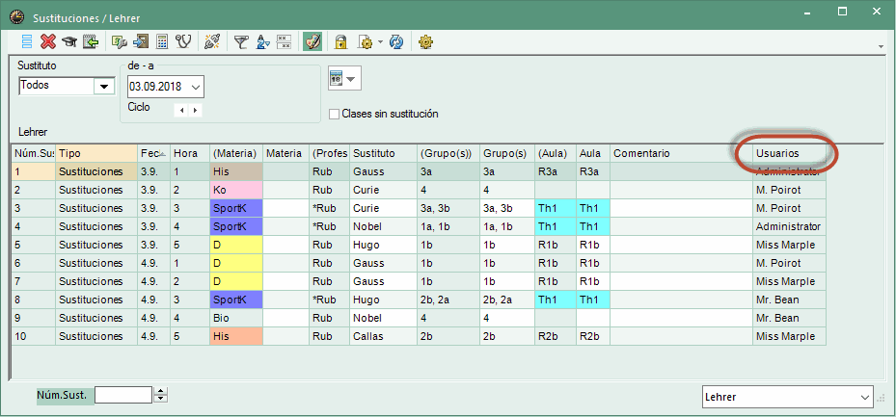The image size is (896, 417).
Task: Click the Sustituto column header
Action: 383,153
